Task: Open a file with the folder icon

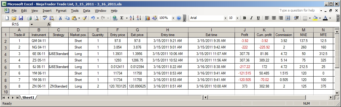Action: point(14,18)
